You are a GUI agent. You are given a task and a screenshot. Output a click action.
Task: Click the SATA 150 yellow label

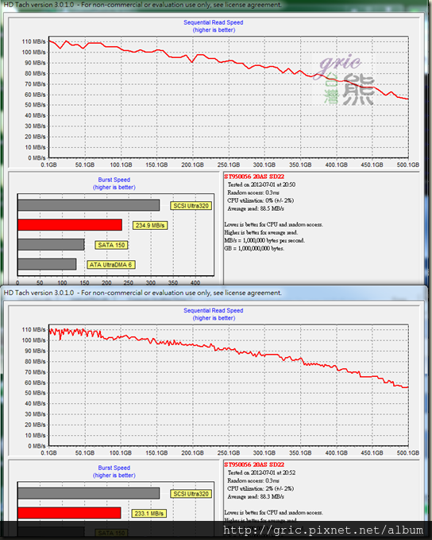click(111, 245)
